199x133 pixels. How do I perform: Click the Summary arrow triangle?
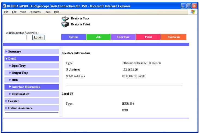tap(6, 51)
